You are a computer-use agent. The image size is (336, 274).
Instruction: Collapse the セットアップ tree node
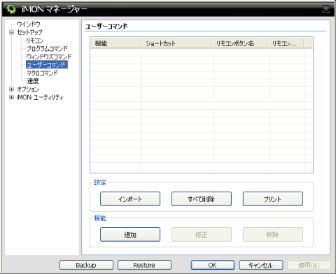click(x=11, y=32)
